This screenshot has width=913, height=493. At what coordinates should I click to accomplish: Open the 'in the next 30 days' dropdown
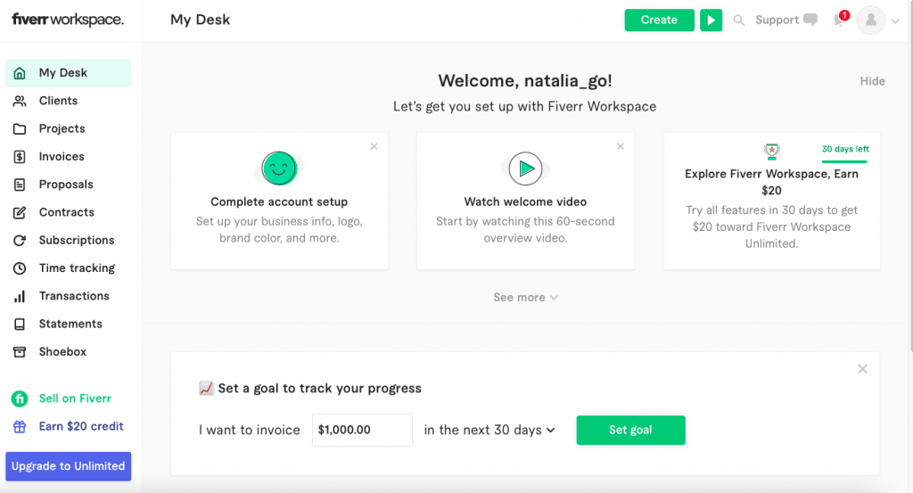pos(489,430)
